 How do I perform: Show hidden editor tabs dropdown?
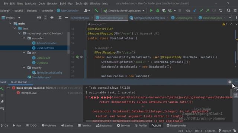click(x=230, y=18)
